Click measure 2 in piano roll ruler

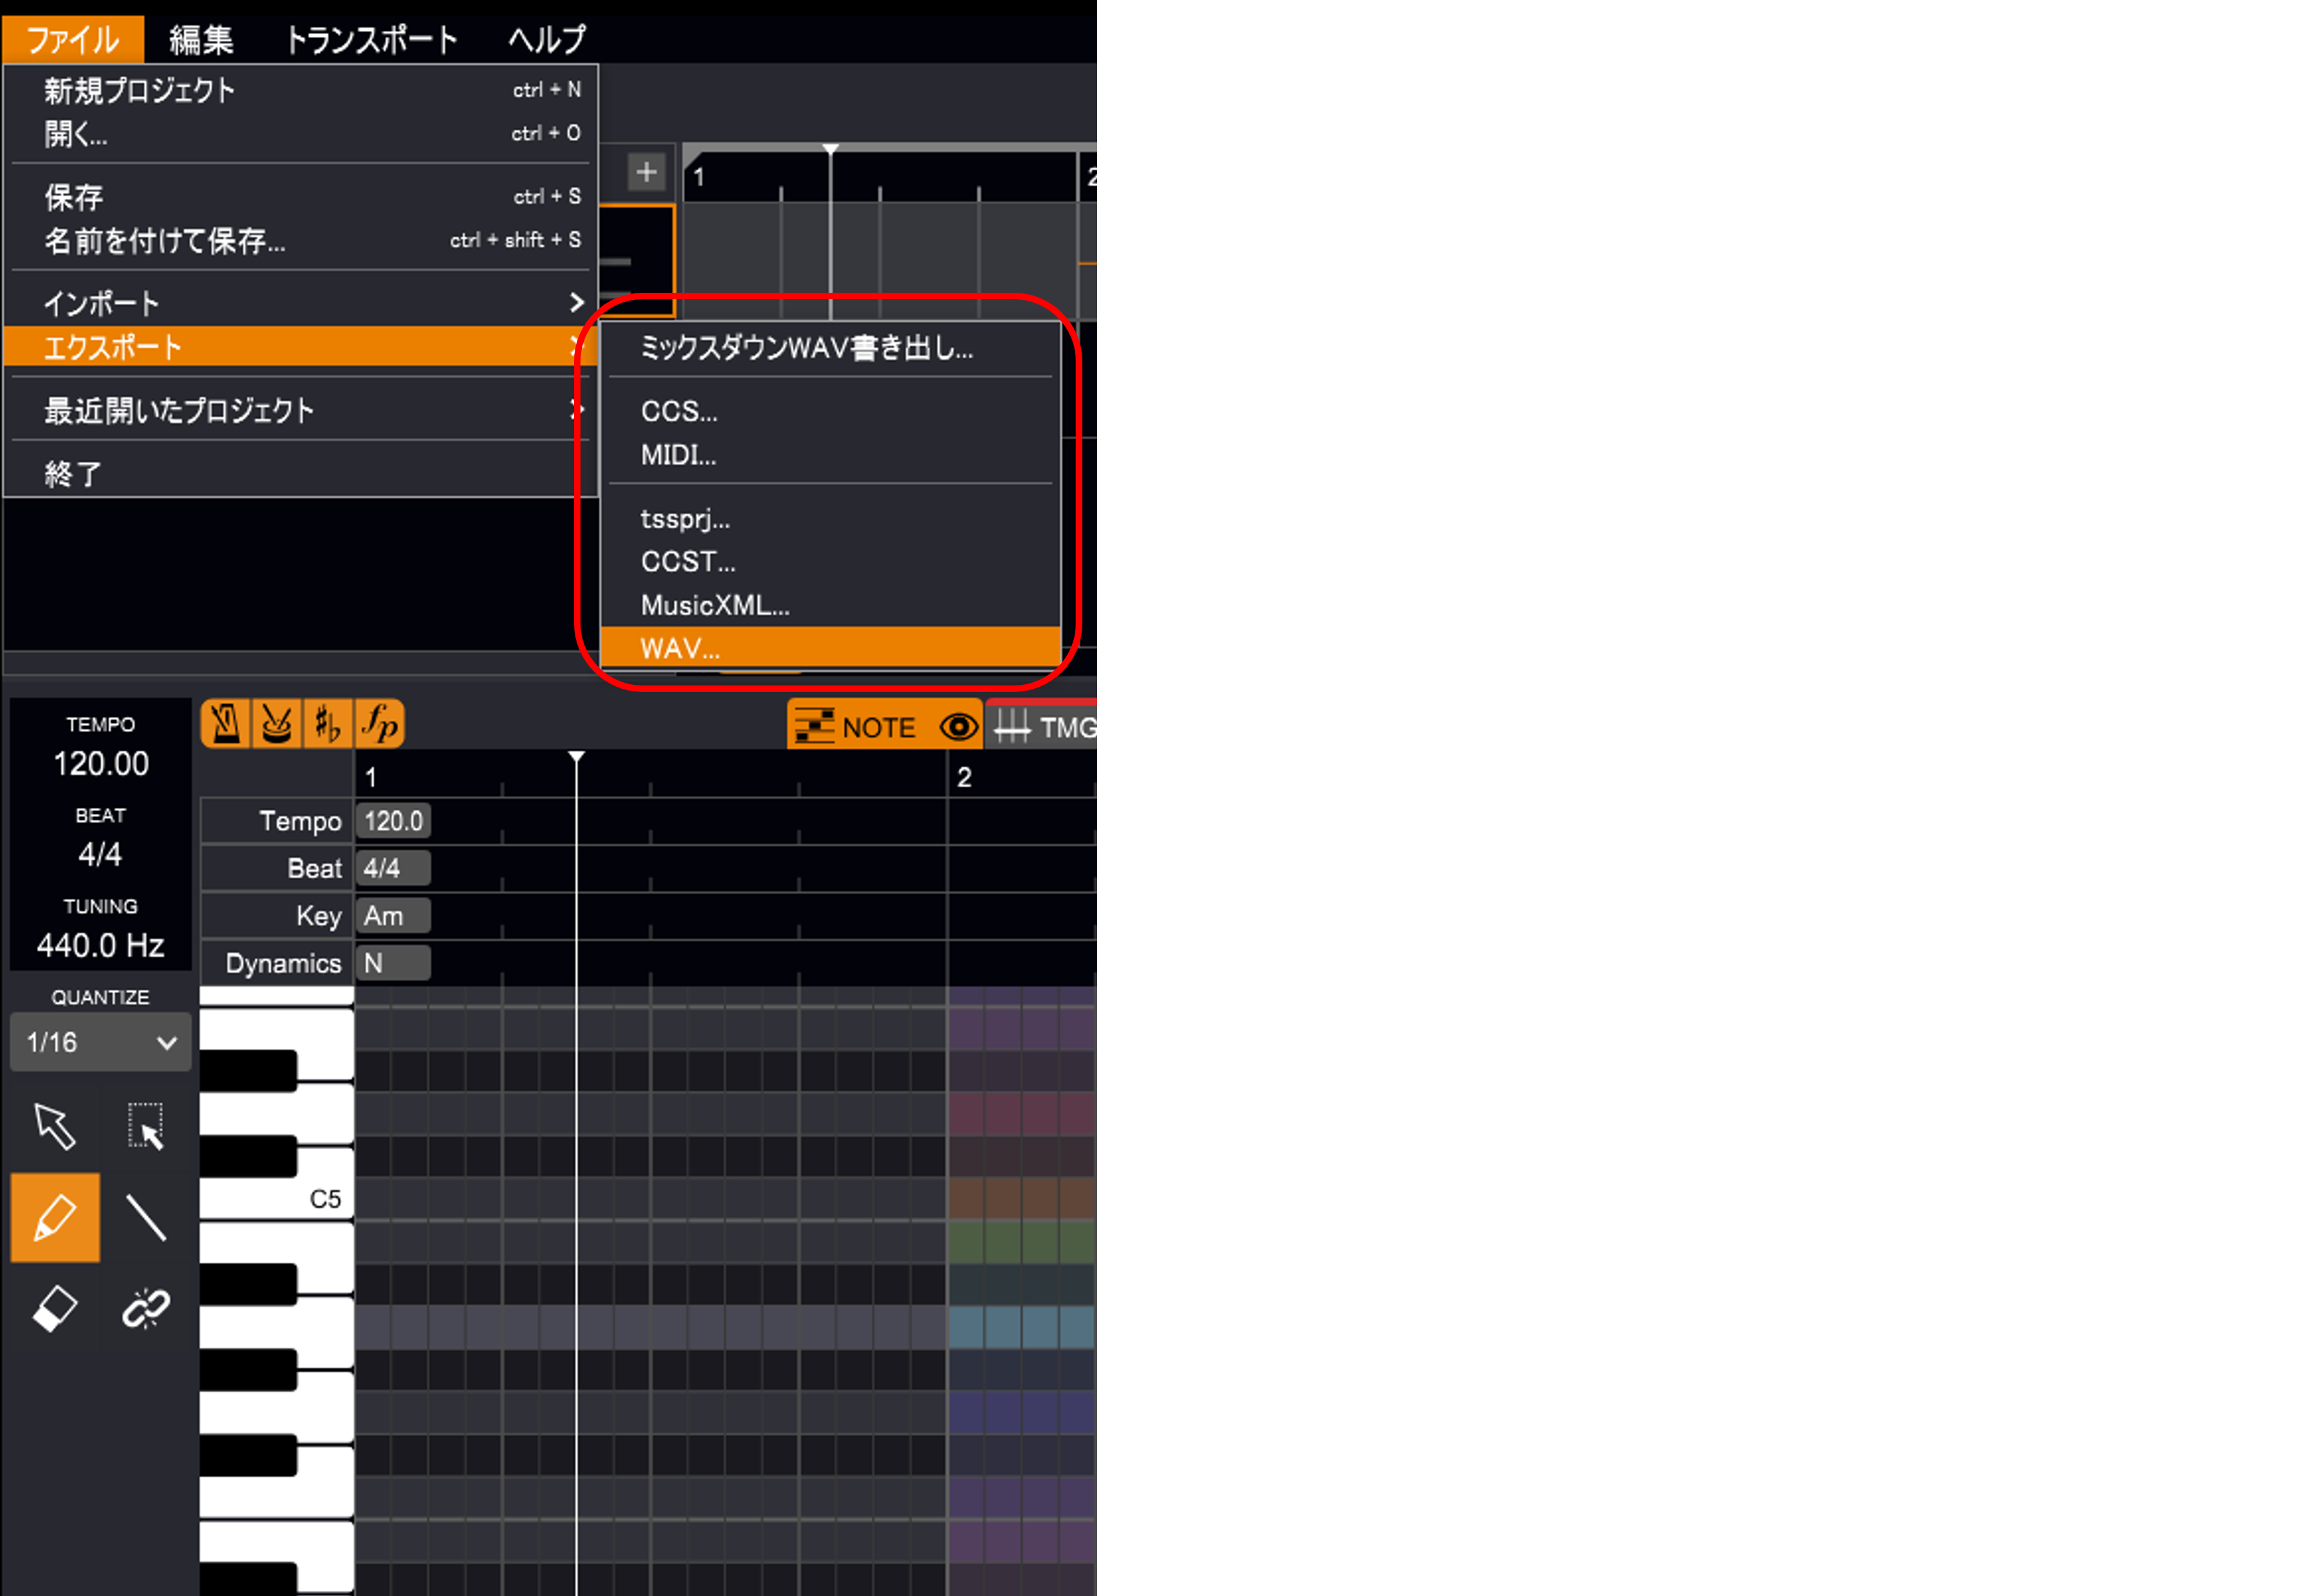click(x=964, y=777)
